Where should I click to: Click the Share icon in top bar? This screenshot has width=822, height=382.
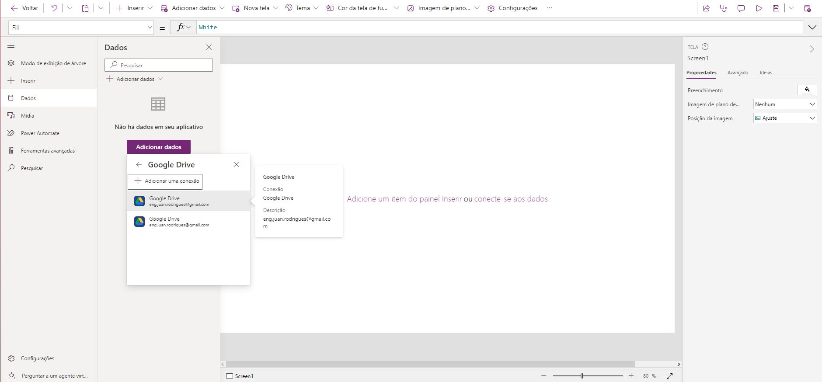(706, 8)
